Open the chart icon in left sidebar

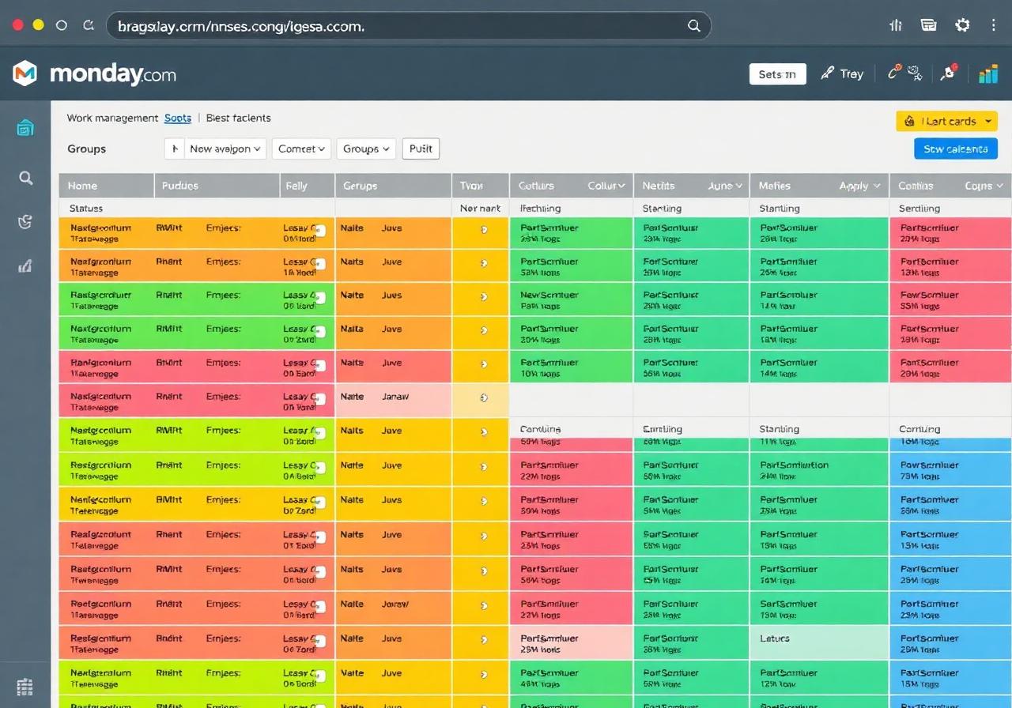25,266
